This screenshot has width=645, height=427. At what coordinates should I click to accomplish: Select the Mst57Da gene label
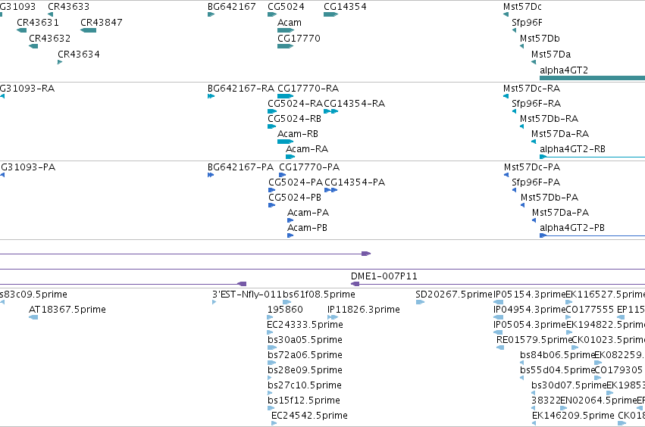coord(551,55)
